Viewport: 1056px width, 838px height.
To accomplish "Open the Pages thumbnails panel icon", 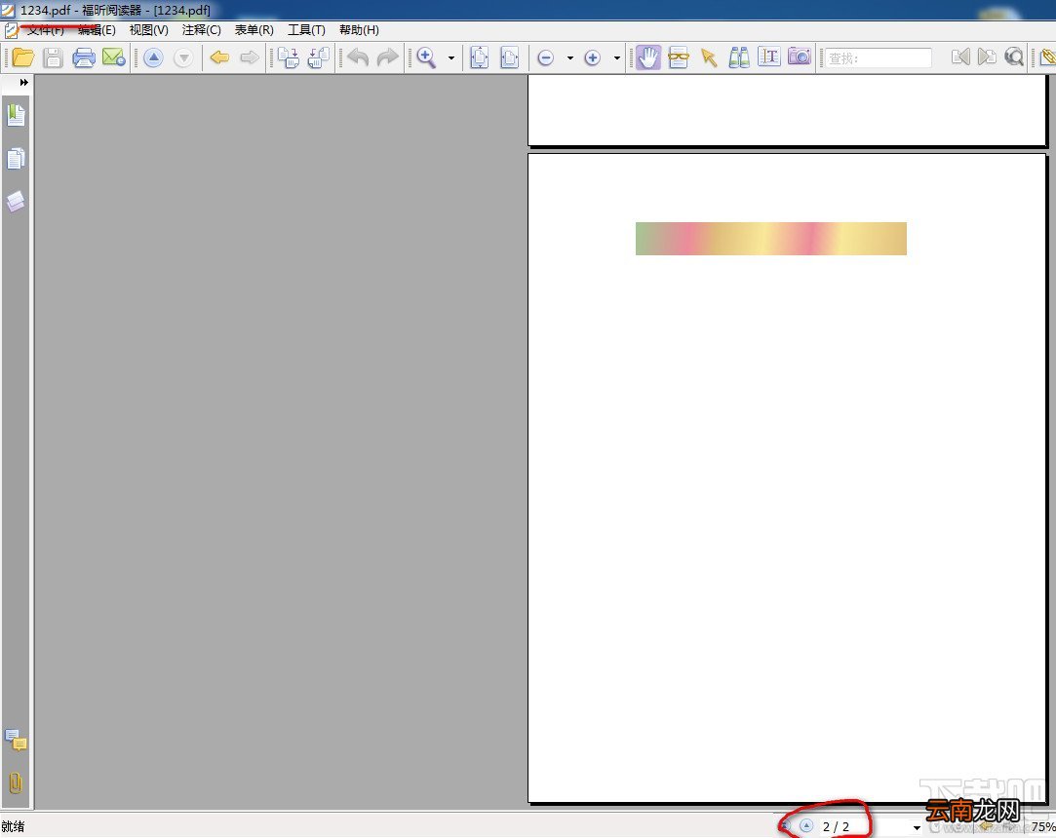I will click(x=16, y=159).
